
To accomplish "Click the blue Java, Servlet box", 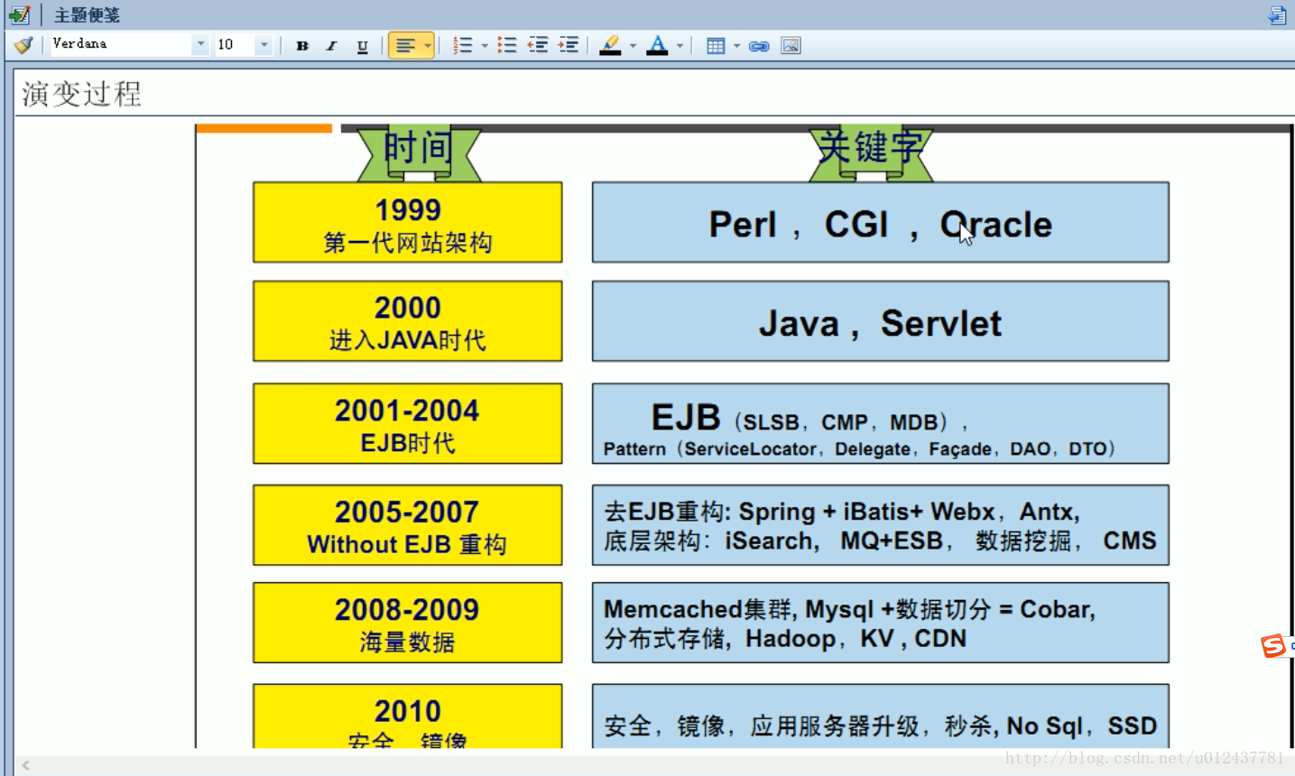I will (x=881, y=321).
